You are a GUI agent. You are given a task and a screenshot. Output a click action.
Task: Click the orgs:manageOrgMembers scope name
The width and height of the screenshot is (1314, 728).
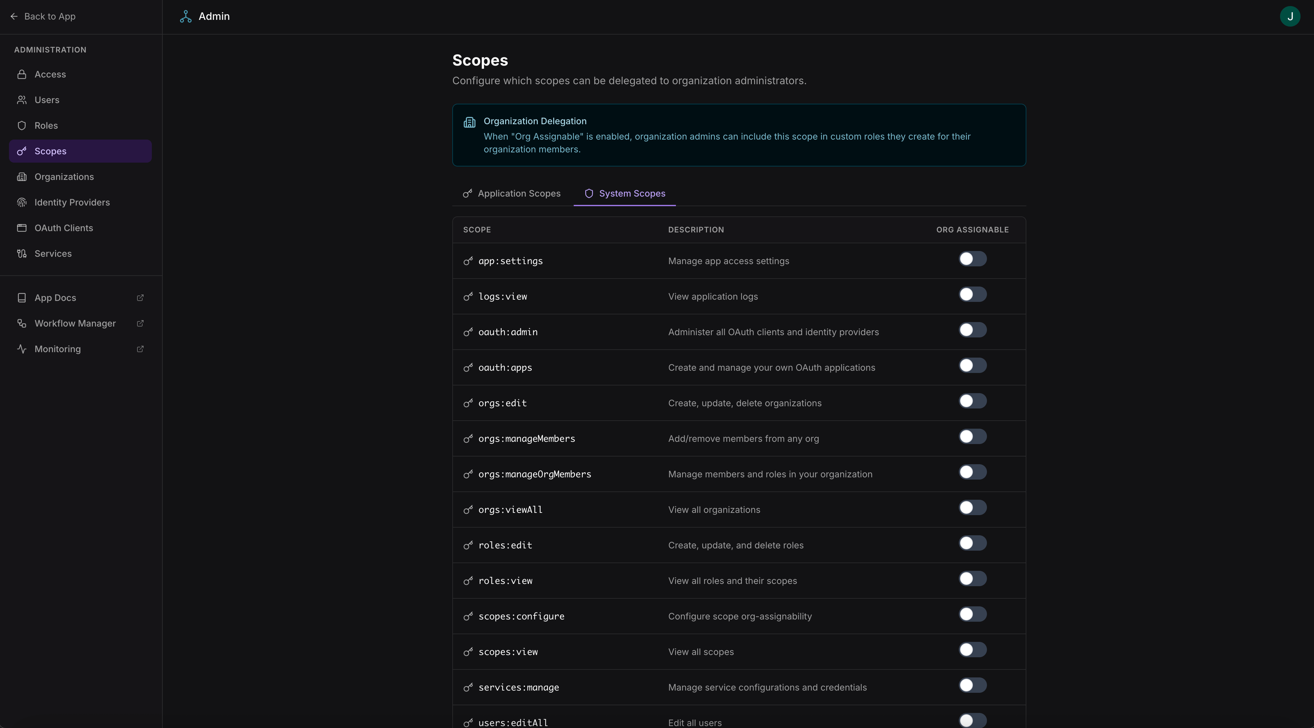click(x=535, y=474)
